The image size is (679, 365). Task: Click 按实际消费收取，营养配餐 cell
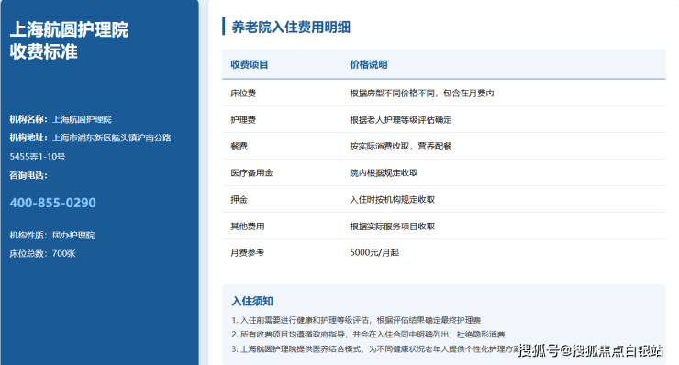click(x=401, y=147)
